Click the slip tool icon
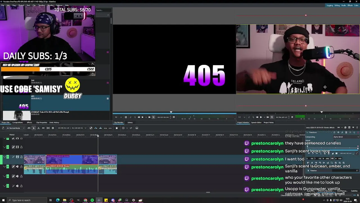 point(48,128)
